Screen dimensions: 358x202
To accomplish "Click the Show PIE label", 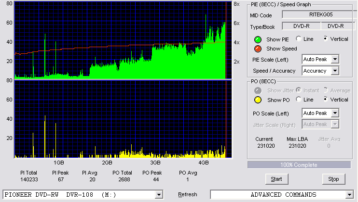I will point(277,39).
